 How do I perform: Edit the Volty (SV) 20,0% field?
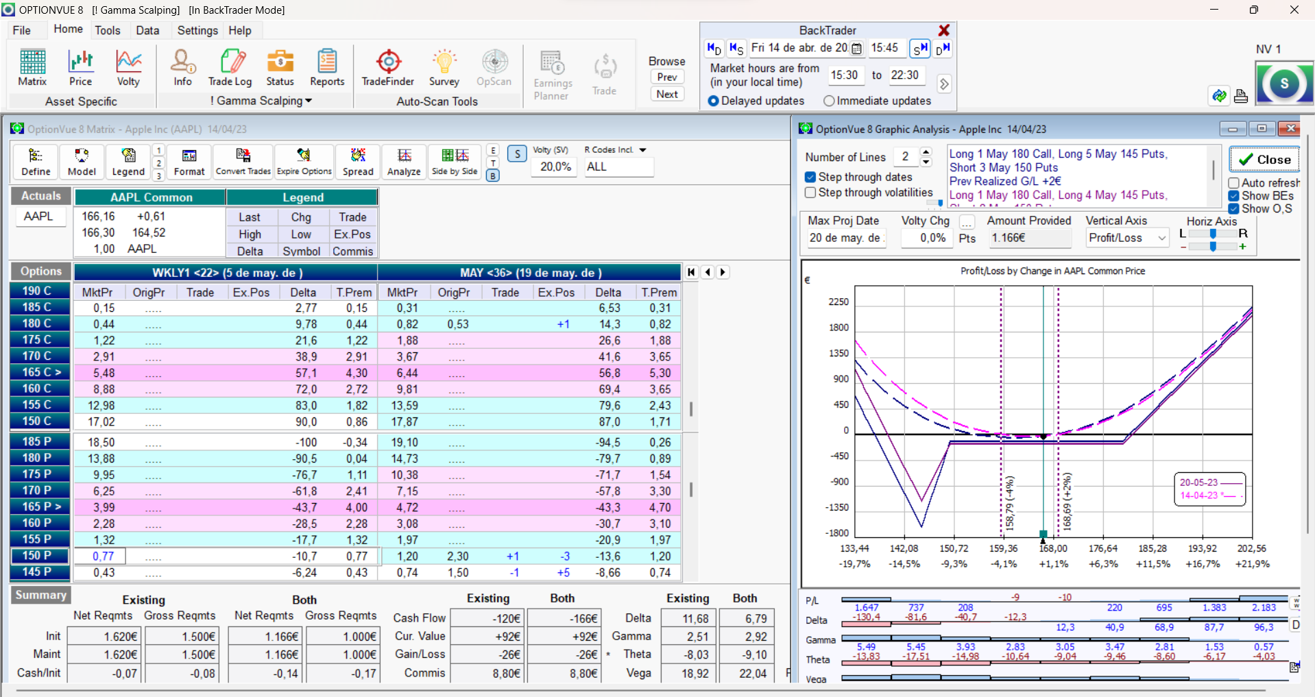(x=554, y=167)
